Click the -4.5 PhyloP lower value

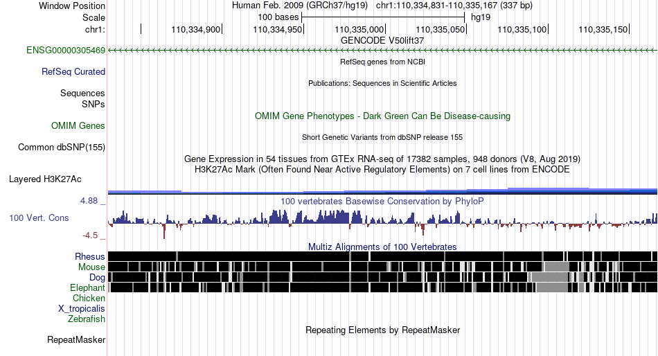pyautogui.click(x=90, y=235)
